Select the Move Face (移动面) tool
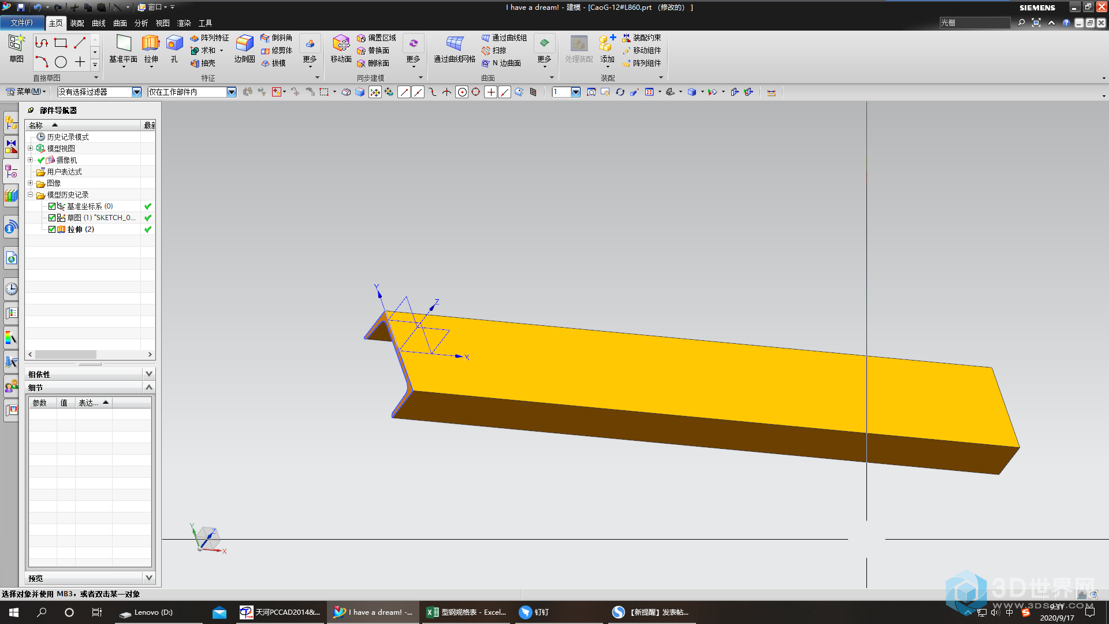This screenshot has width=1109, height=624. [341, 49]
